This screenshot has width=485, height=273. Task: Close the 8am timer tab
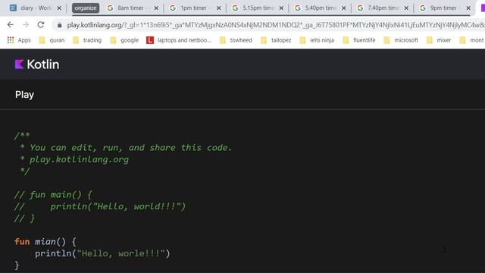(156, 8)
